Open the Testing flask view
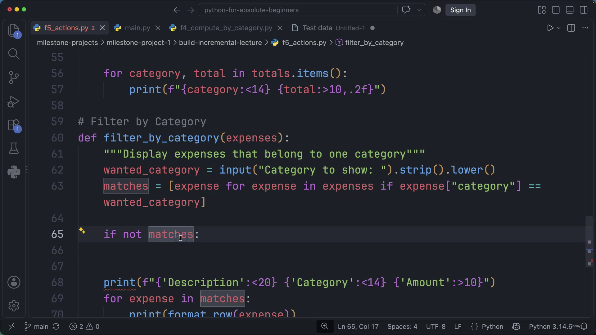Screen dimensions: 596x335 (14, 148)
